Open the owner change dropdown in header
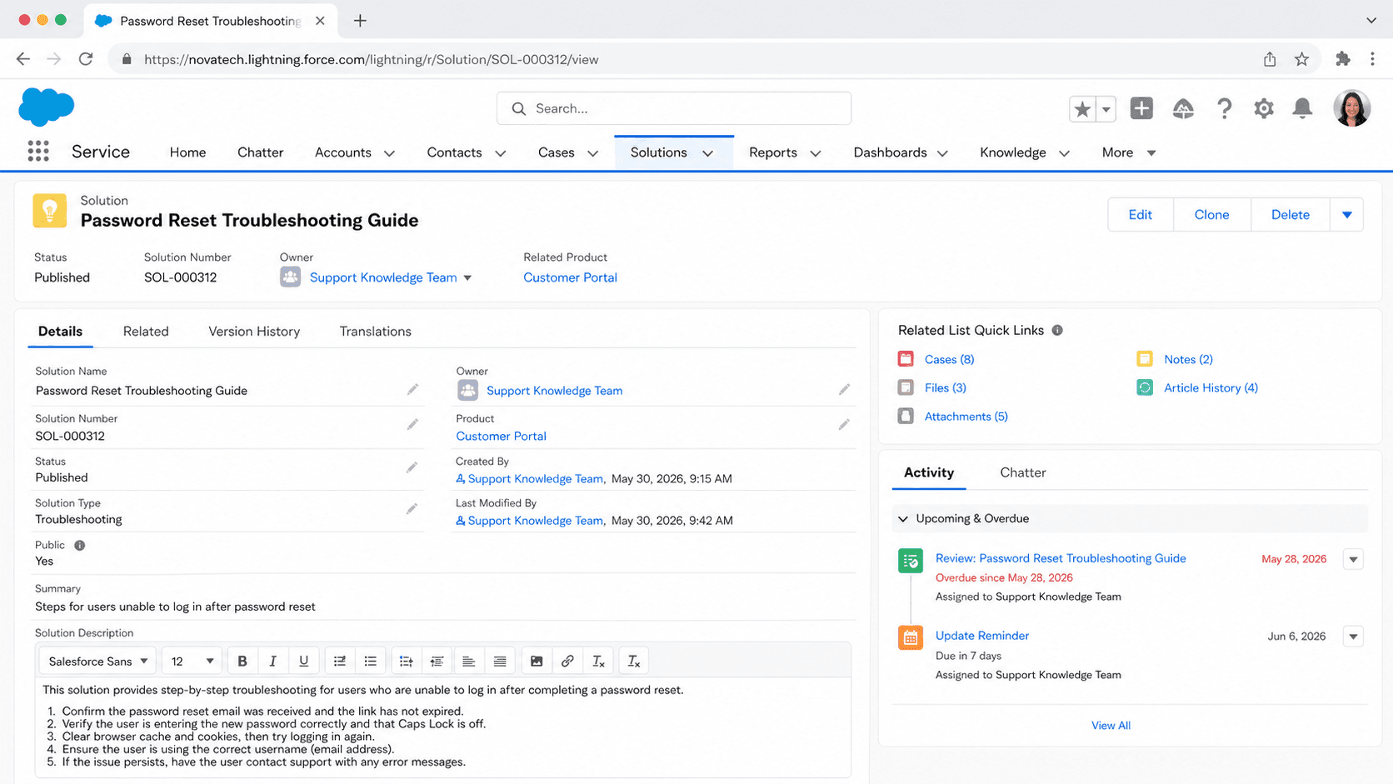1393x784 pixels. pos(467,278)
